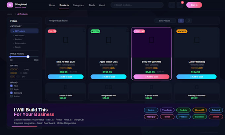
Task: Select the Sports category filter
Action: tap(17, 47)
